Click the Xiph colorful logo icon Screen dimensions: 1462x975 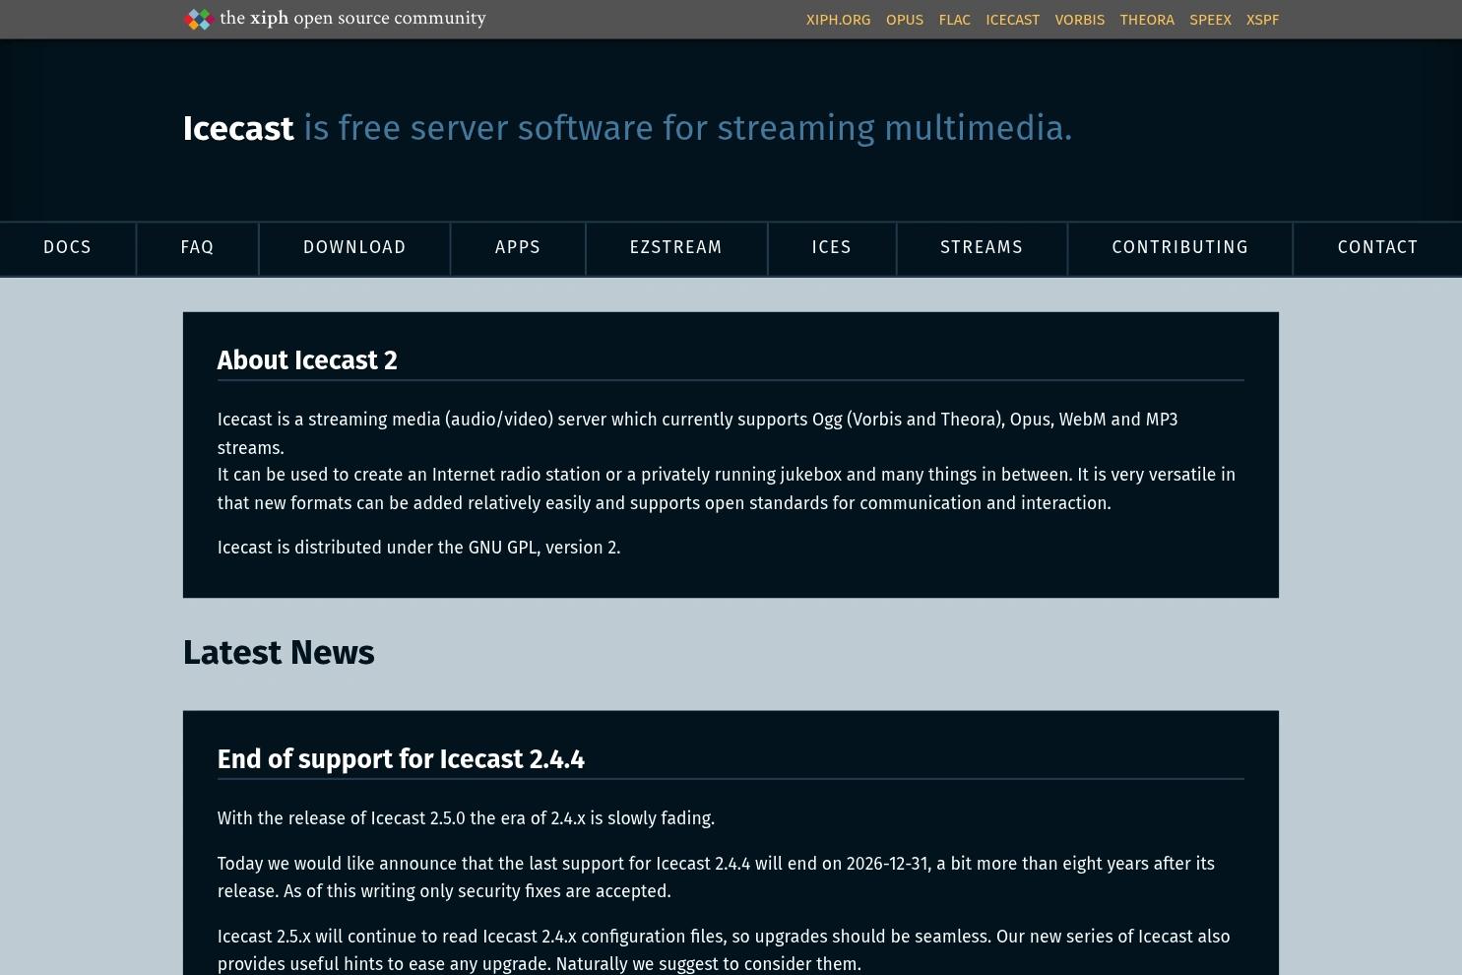(x=199, y=20)
